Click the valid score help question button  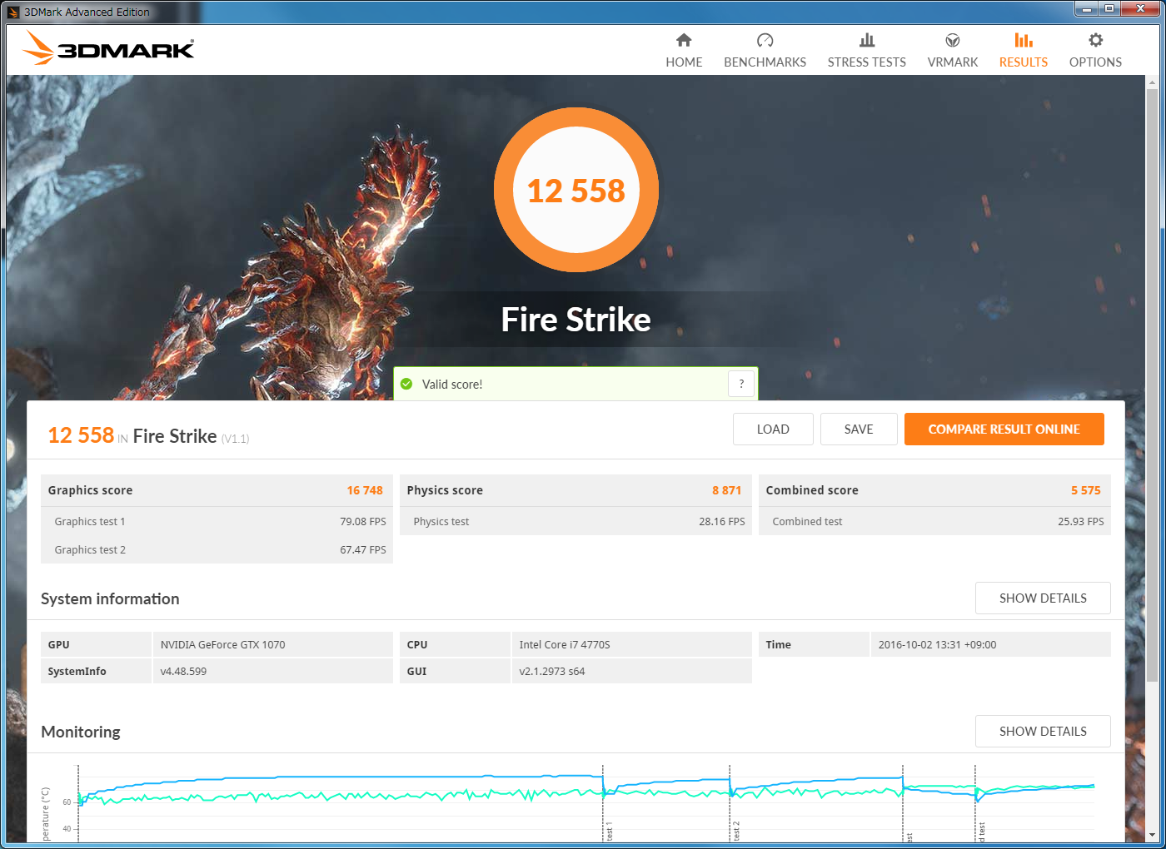coord(741,384)
